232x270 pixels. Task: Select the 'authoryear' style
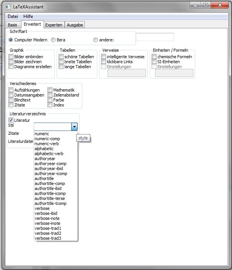(x=56, y=159)
